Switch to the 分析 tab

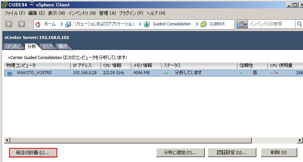tap(32, 46)
